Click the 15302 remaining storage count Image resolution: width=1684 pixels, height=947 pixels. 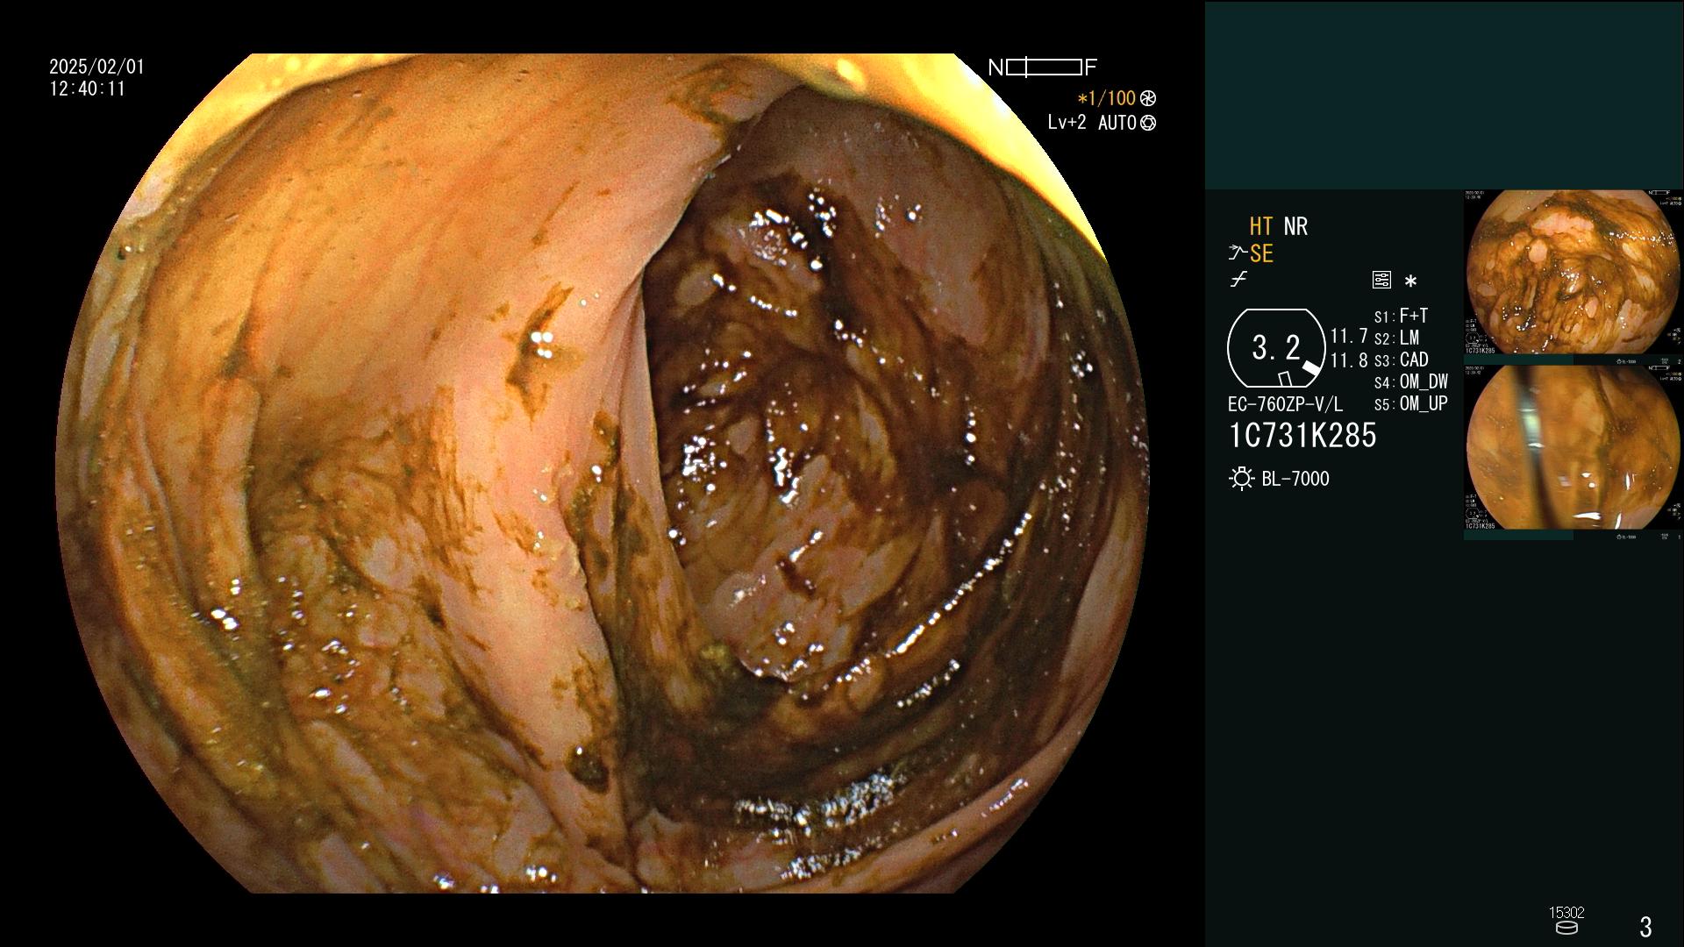tap(1566, 913)
